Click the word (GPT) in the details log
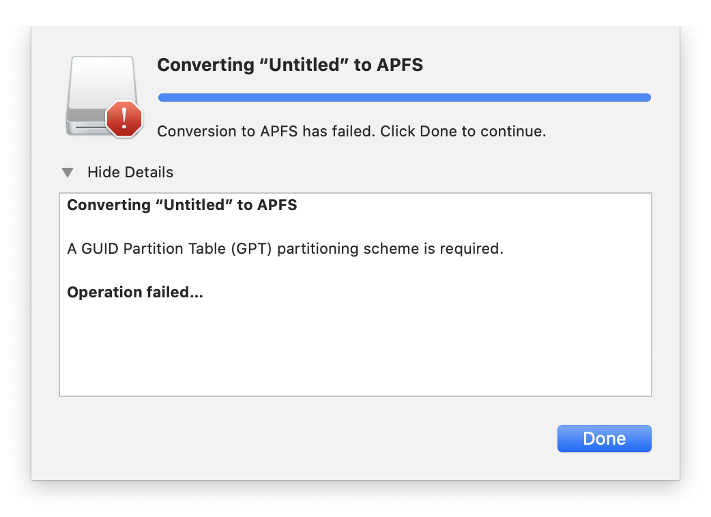The width and height of the screenshot is (711, 517). [250, 249]
